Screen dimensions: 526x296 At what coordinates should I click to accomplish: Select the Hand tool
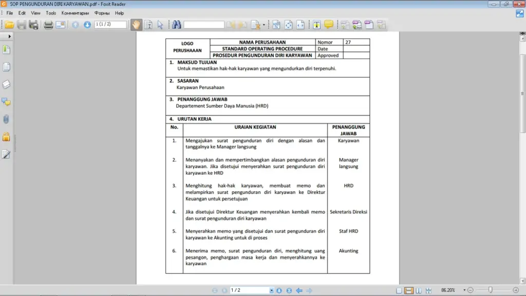pos(136,25)
